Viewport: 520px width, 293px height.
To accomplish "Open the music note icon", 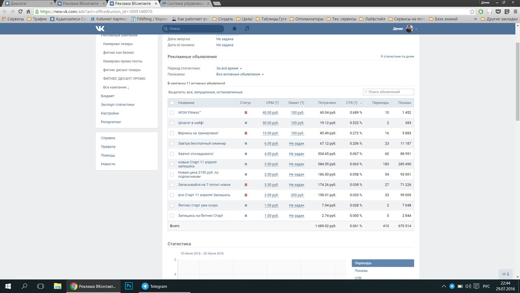I will pyautogui.click(x=247, y=28).
